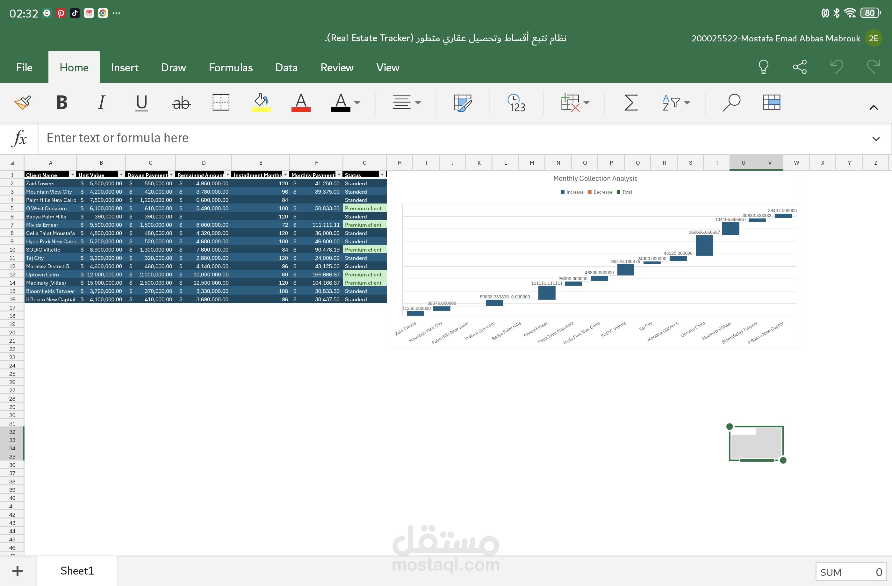
Task: Click the Tell Me lightbulb icon
Action: click(763, 67)
